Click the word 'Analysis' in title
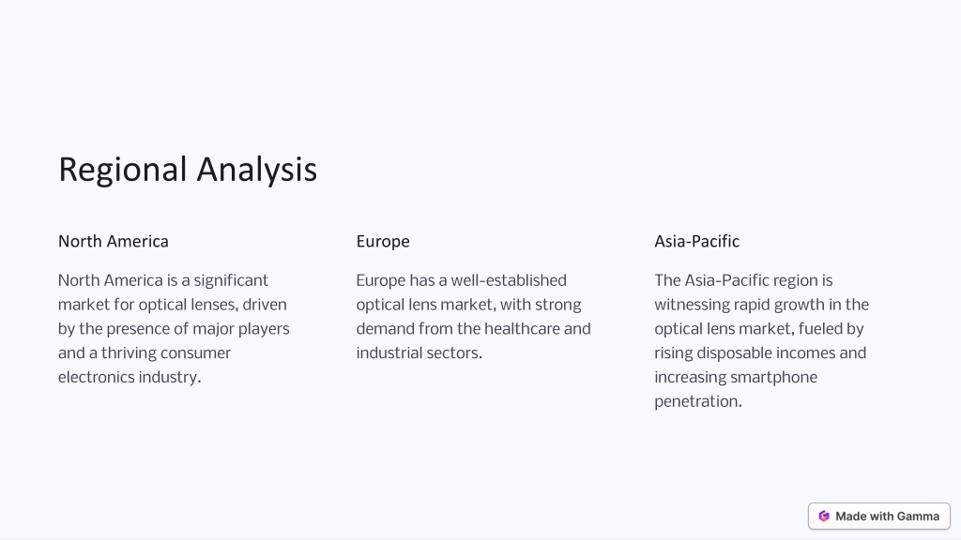 (257, 170)
